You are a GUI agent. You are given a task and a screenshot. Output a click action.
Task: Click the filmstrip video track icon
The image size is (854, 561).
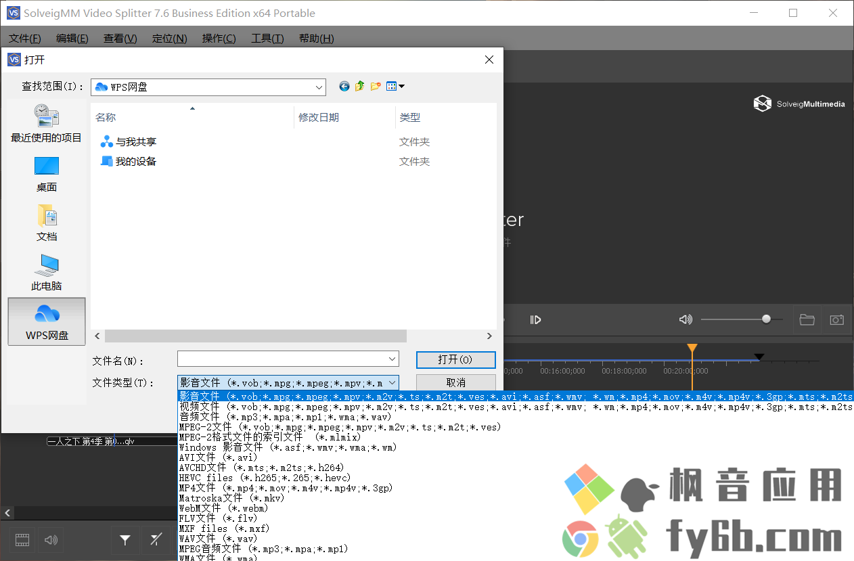tap(22, 540)
